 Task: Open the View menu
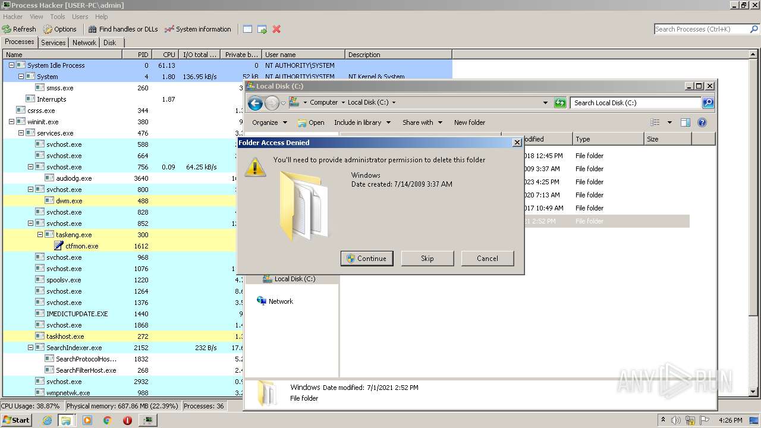tap(36, 17)
